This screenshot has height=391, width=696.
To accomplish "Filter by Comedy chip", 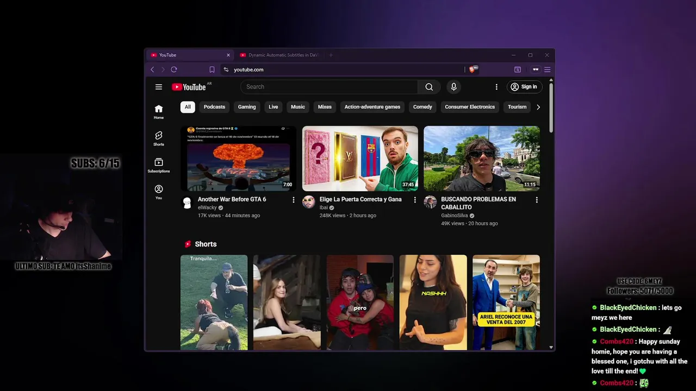I will 422,107.
